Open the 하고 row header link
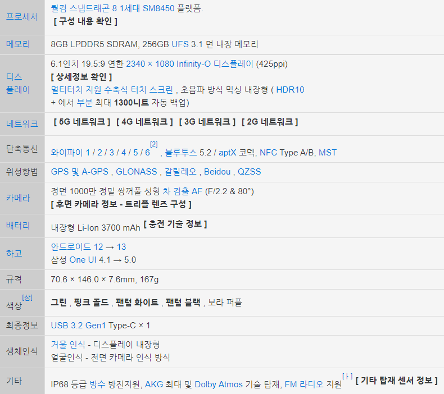444x394 pixels. click(x=14, y=253)
